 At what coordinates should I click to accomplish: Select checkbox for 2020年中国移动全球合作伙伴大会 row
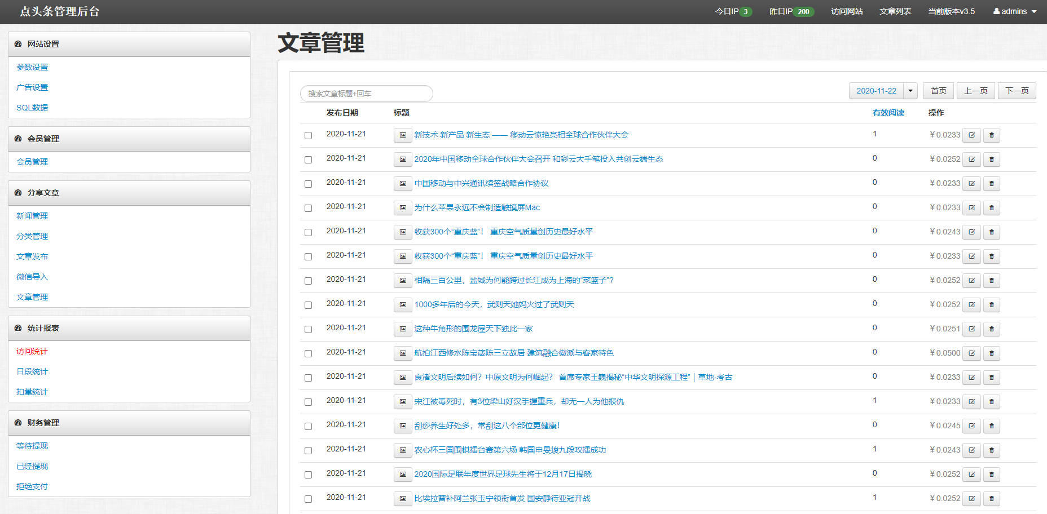(308, 159)
